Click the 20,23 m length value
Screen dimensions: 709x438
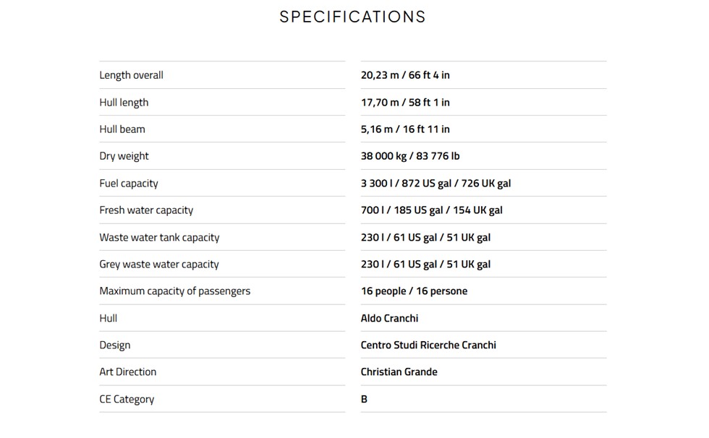click(x=405, y=75)
